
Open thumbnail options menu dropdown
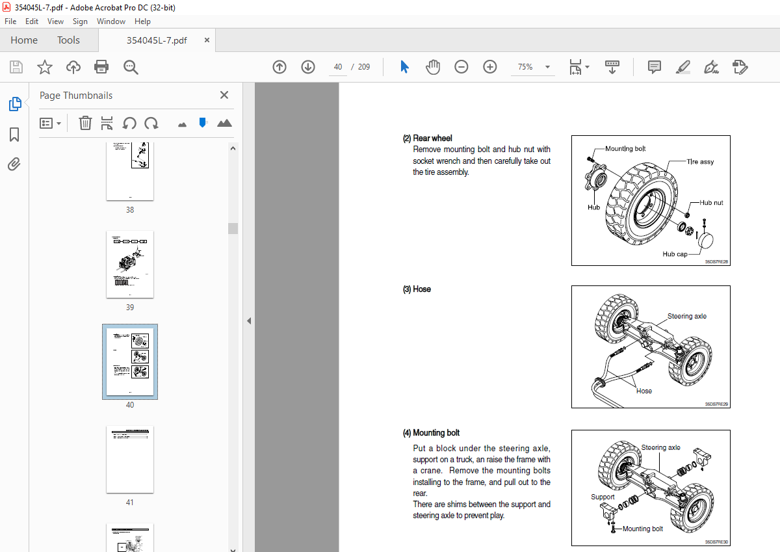pyautogui.click(x=51, y=123)
